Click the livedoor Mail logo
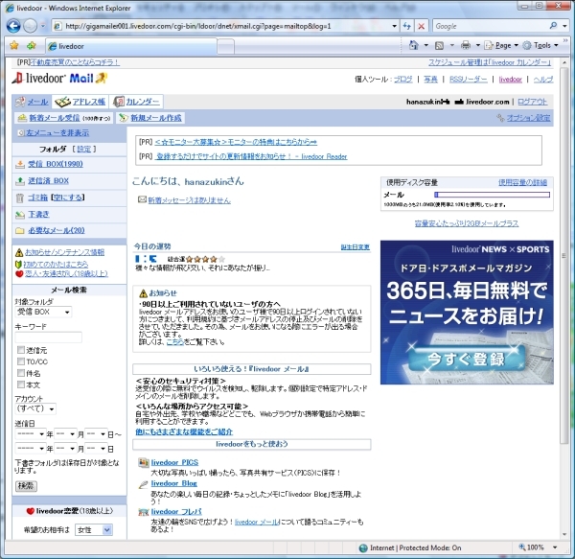 [59, 78]
